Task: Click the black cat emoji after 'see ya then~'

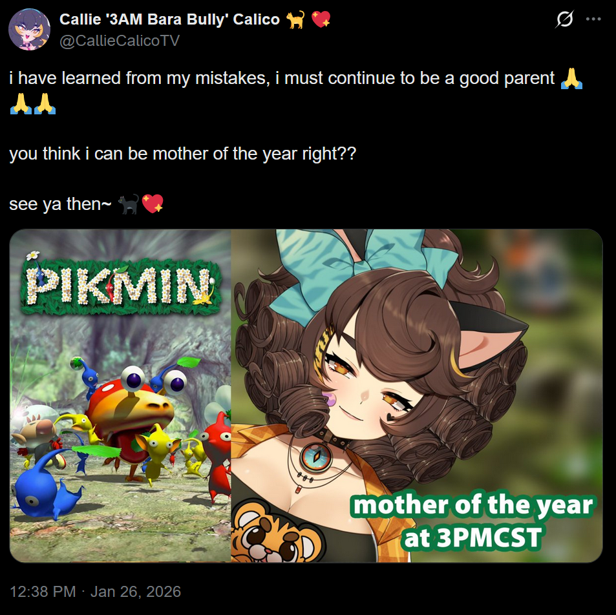Action: pos(129,204)
